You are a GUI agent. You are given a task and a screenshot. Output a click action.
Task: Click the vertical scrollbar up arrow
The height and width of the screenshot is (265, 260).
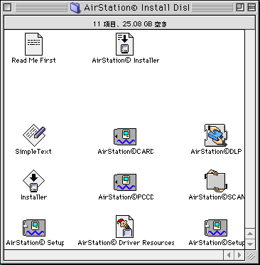(x=250, y=234)
